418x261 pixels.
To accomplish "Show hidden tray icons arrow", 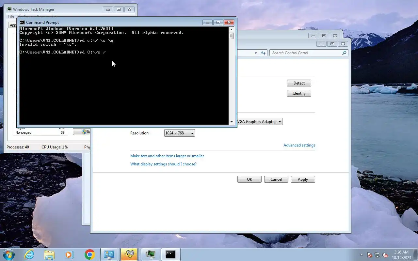I will point(361,255).
